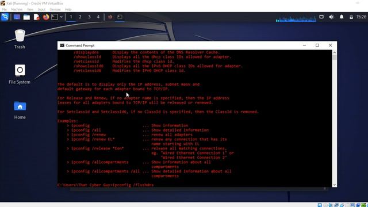Click the '/showclassid6' option text
368x207 pixels.
tap(88, 66)
